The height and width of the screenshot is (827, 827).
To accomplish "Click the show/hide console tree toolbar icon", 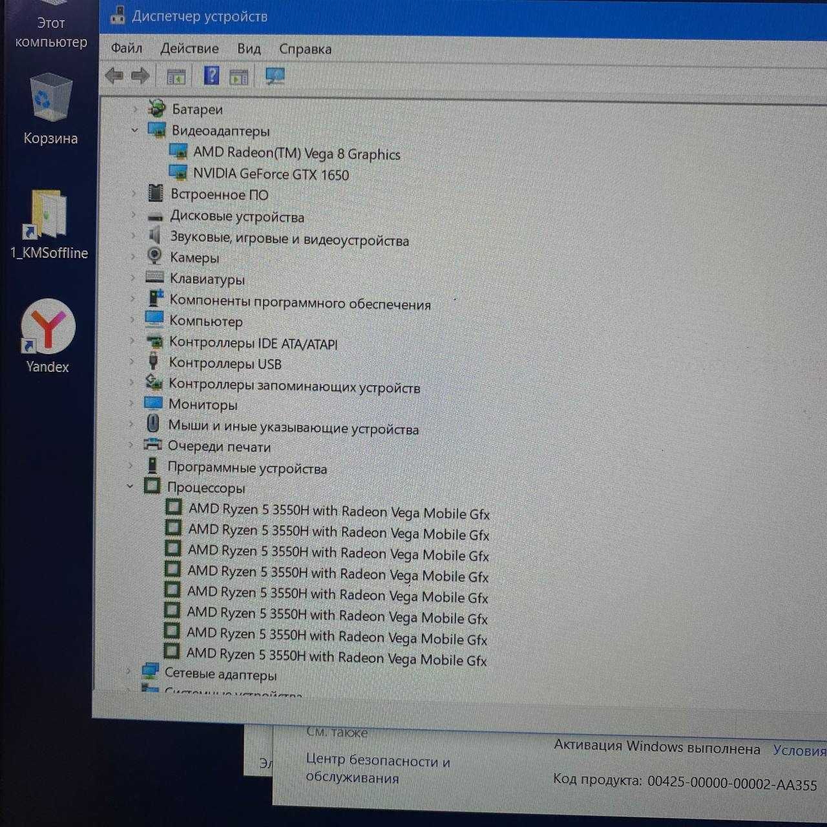I will (176, 77).
